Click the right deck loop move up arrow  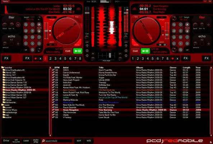[187, 24]
